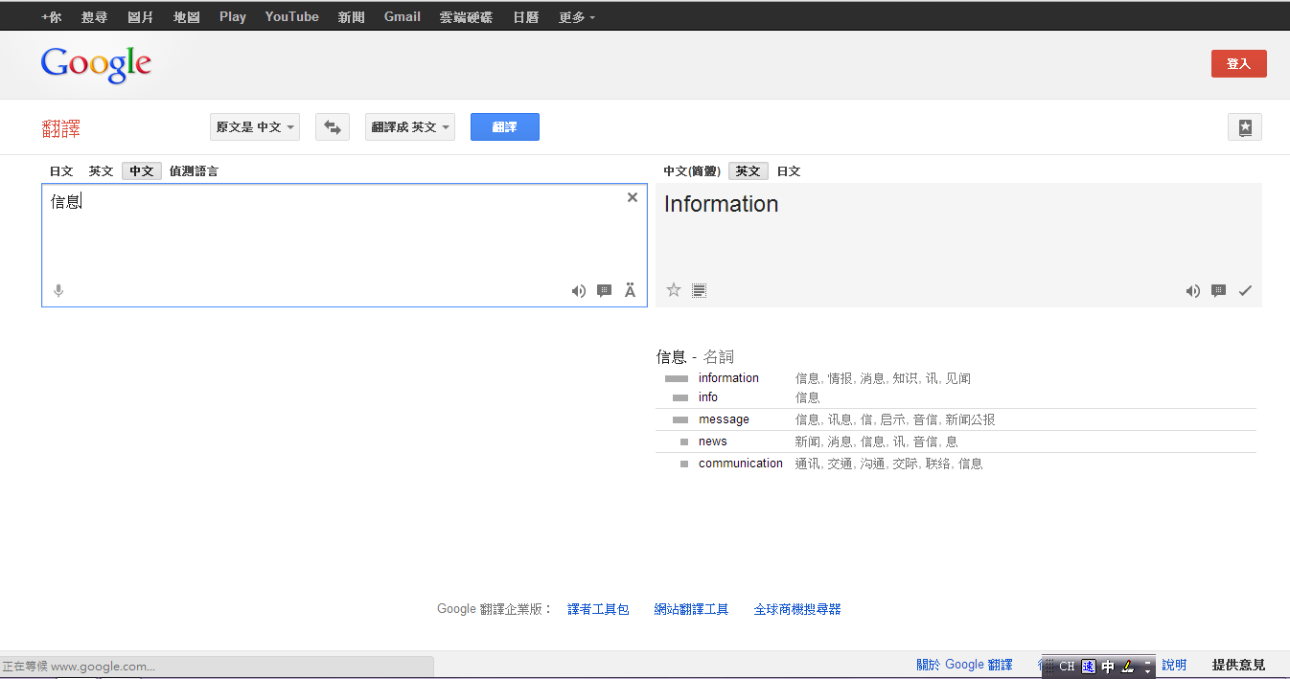Click dictionary entry info

pyautogui.click(x=708, y=397)
